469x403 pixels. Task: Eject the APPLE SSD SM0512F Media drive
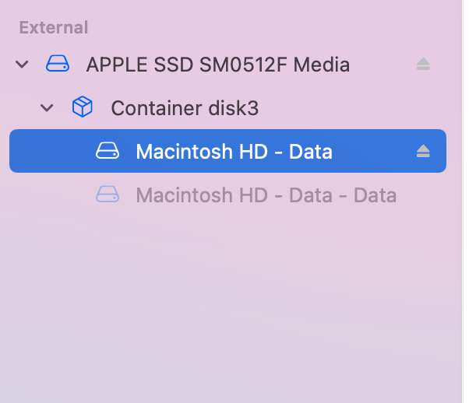point(423,65)
